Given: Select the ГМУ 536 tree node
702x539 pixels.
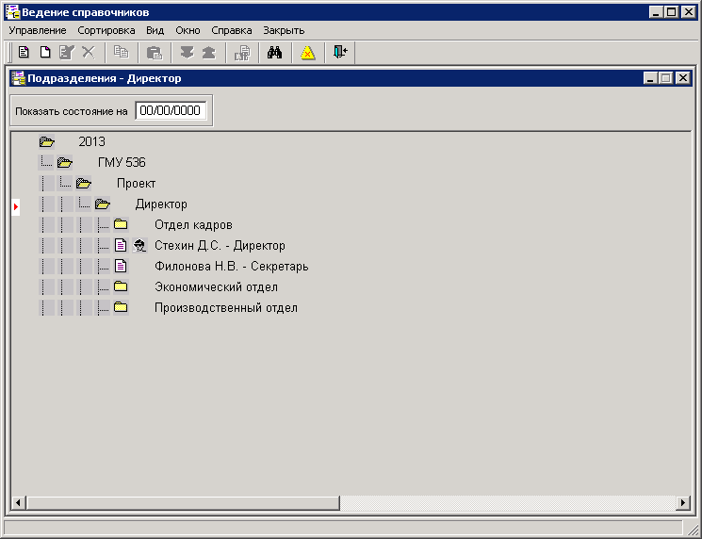Looking at the screenshot, I should pyautogui.click(x=122, y=162).
